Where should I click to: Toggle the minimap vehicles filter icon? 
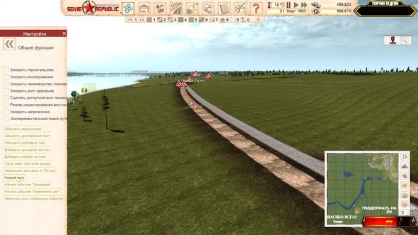tap(404, 166)
